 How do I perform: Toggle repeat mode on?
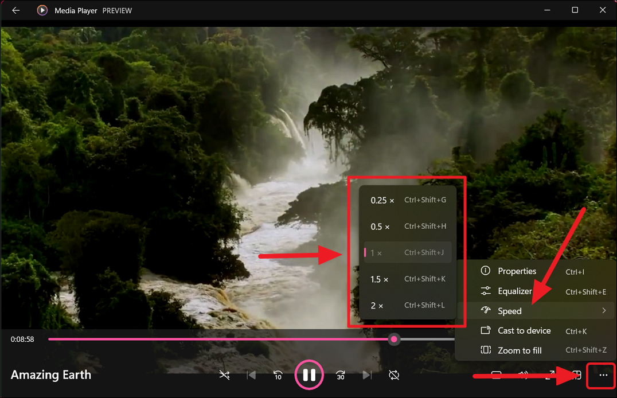pyautogui.click(x=394, y=375)
